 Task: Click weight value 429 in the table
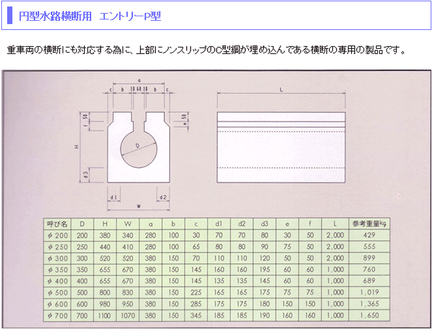(369, 235)
